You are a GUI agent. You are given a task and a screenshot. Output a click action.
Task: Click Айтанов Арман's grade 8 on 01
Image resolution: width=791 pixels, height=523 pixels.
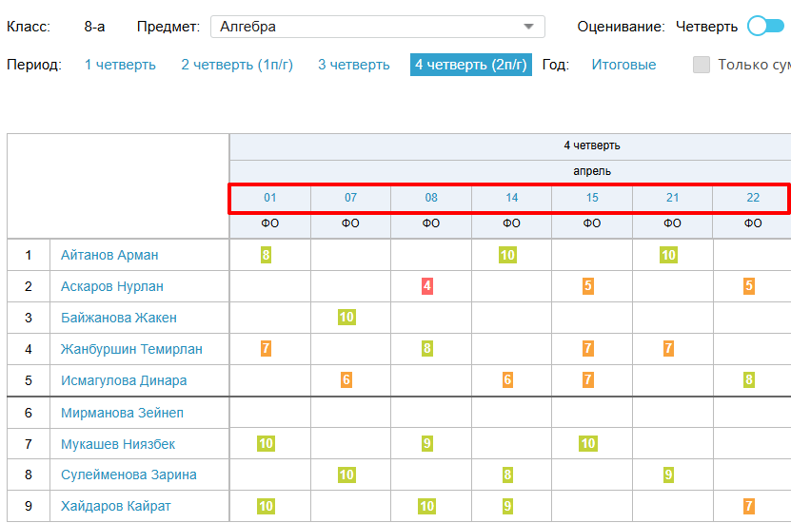266,255
